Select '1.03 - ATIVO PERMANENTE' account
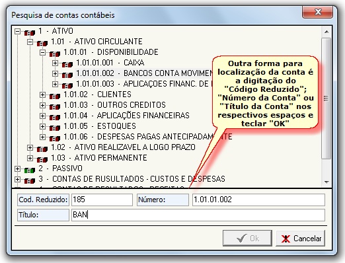Image resolution: width=345 pixels, height=263 pixels. tap(99, 158)
